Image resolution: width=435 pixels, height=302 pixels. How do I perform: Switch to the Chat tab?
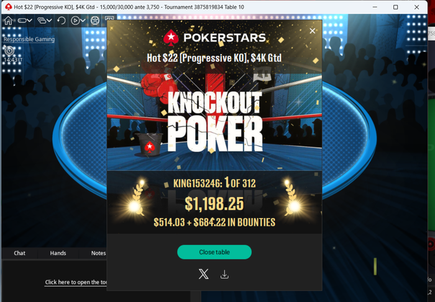point(19,253)
